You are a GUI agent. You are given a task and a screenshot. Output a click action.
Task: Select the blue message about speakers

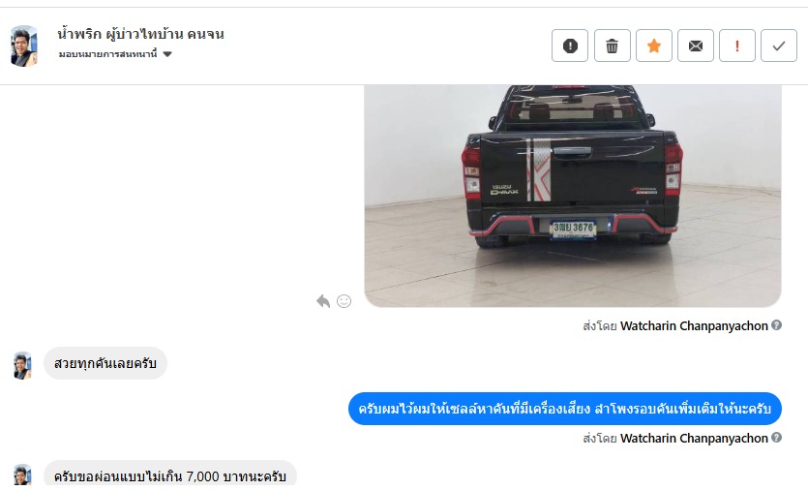(x=565, y=409)
